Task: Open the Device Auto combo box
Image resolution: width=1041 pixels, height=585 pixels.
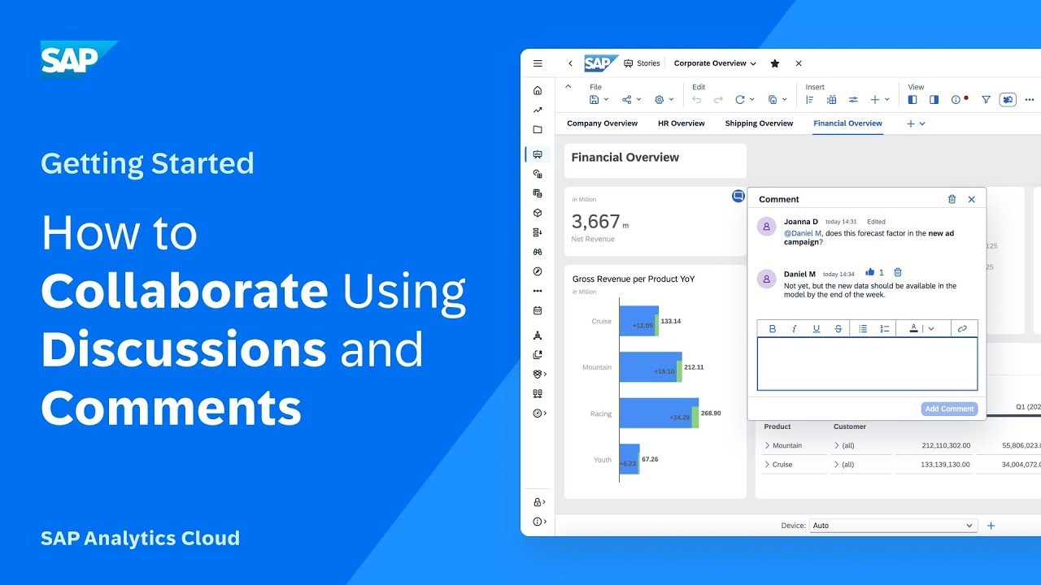Action: (x=893, y=526)
